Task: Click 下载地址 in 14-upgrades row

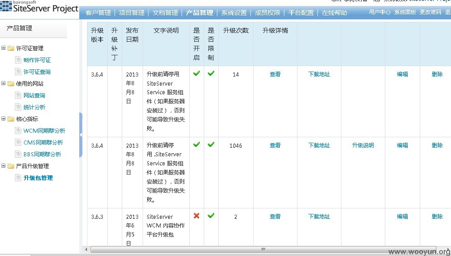Action: [319, 74]
